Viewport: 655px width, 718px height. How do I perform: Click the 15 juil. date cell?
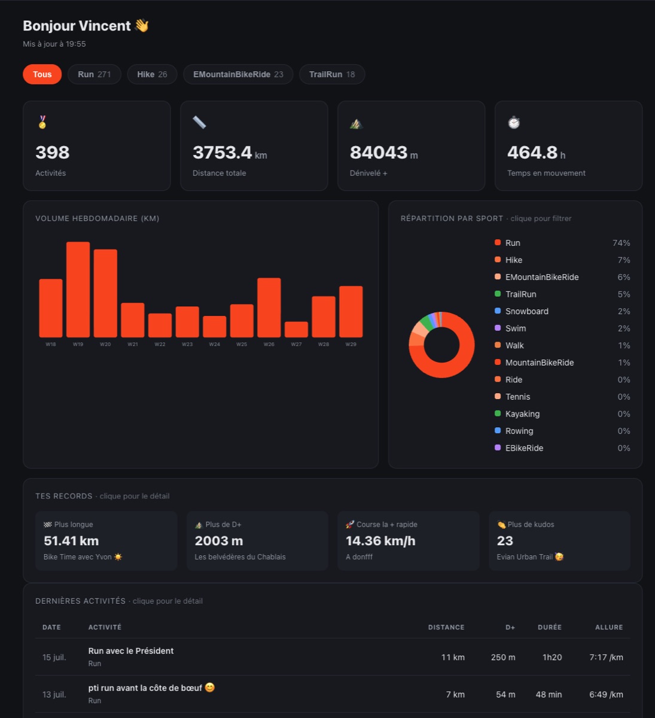click(x=54, y=657)
